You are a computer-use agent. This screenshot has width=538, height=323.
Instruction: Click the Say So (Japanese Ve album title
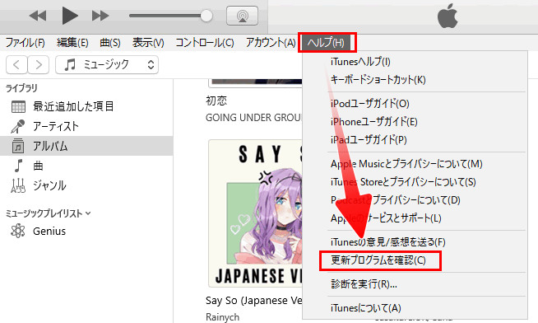254,301
